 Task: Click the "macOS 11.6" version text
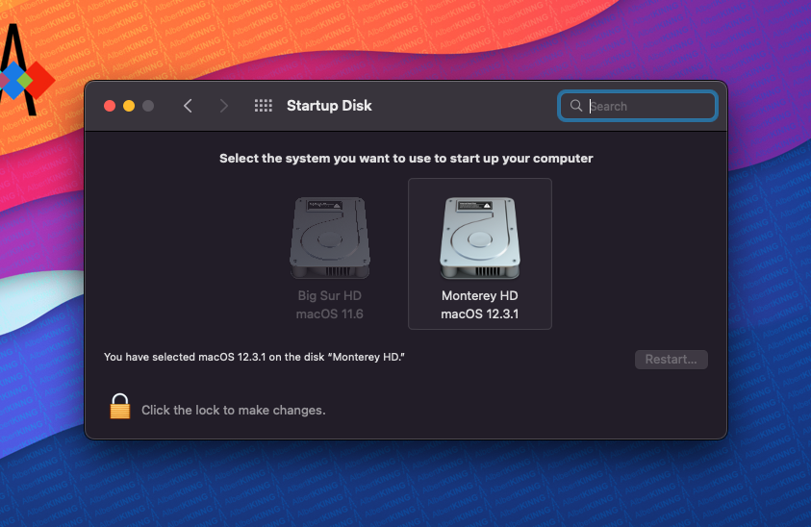[x=329, y=314]
